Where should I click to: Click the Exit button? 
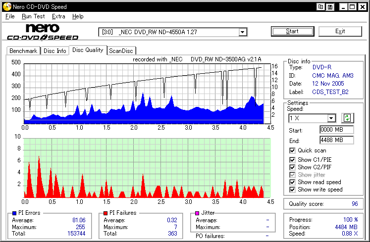(340, 31)
